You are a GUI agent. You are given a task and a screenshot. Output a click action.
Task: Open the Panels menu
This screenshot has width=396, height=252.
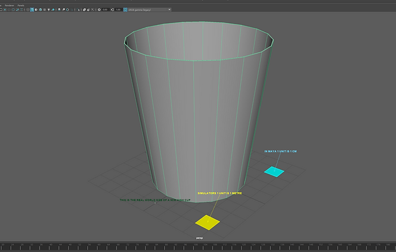[21, 5]
